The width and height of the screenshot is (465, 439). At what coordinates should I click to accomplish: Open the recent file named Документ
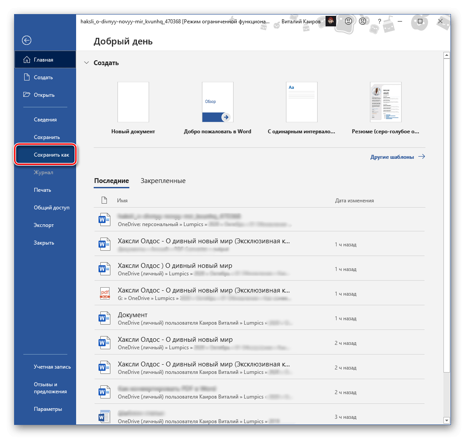260,318
